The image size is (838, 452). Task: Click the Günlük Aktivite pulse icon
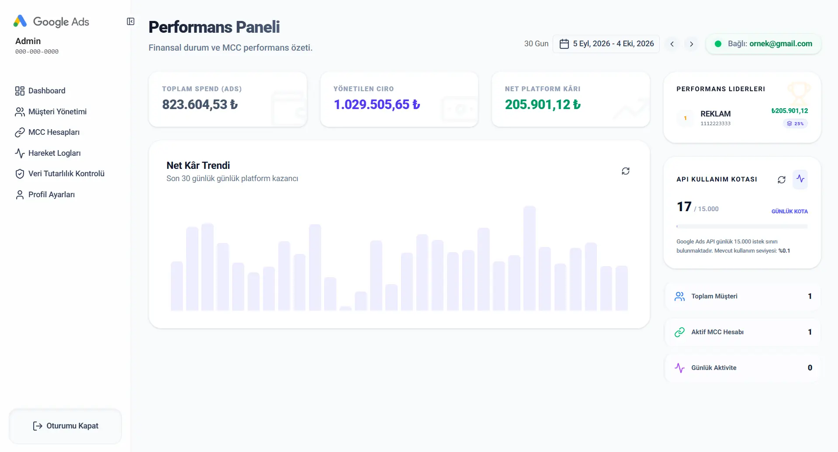click(x=679, y=368)
